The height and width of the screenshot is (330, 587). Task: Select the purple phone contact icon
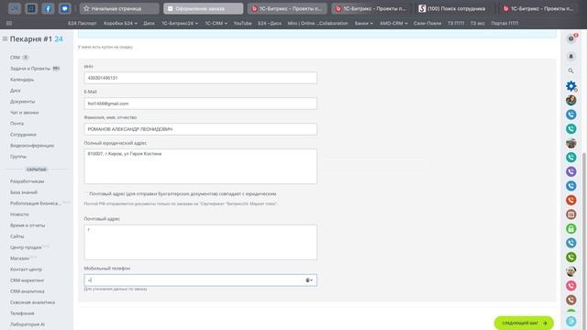[570, 171]
